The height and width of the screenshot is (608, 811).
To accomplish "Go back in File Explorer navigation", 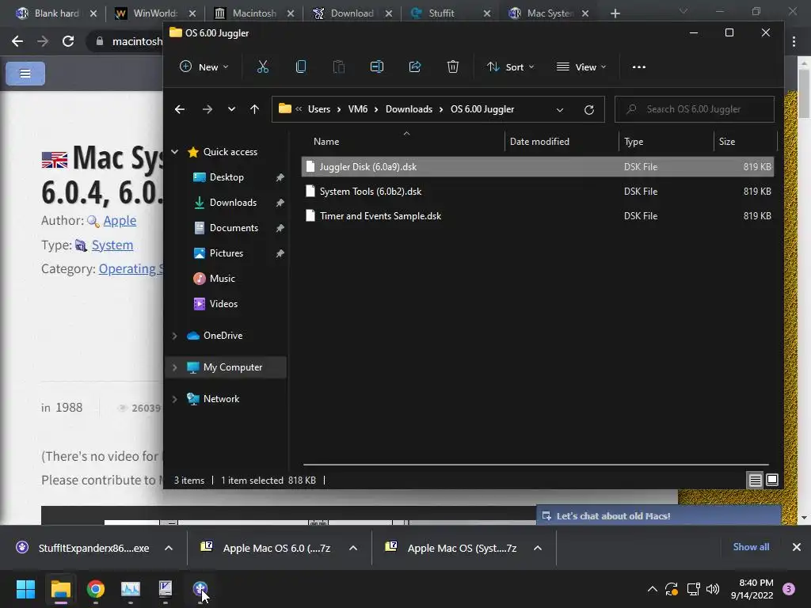I will pos(180,109).
